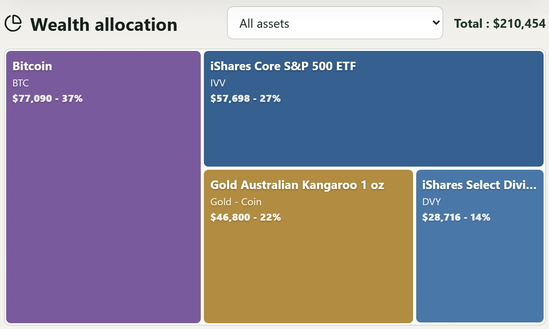The image size is (549, 329).
Task: Click the Gold - Coin label
Action: pyautogui.click(x=236, y=202)
